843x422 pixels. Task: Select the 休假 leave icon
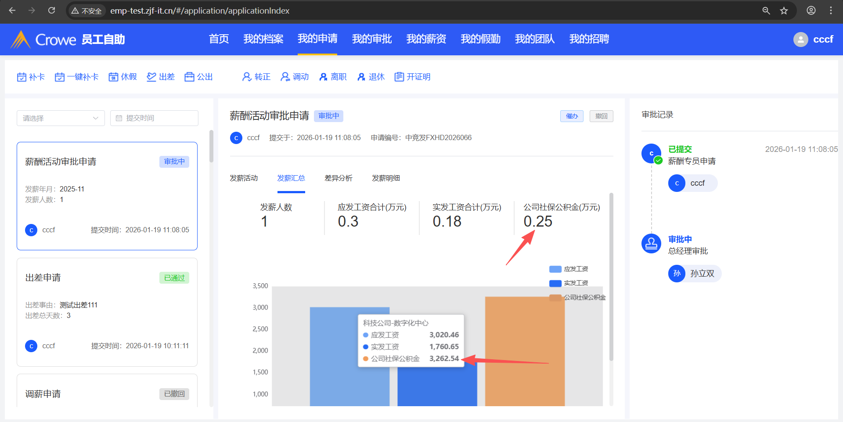click(x=113, y=77)
